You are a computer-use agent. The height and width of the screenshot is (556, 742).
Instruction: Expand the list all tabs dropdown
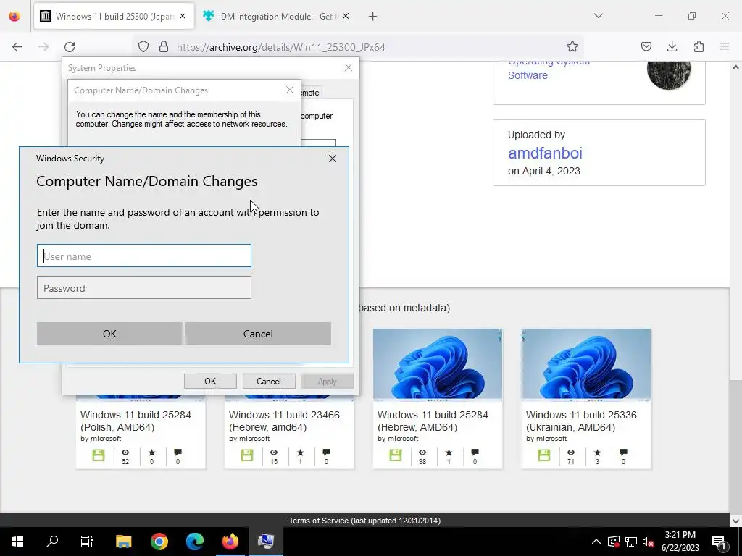click(598, 16)
